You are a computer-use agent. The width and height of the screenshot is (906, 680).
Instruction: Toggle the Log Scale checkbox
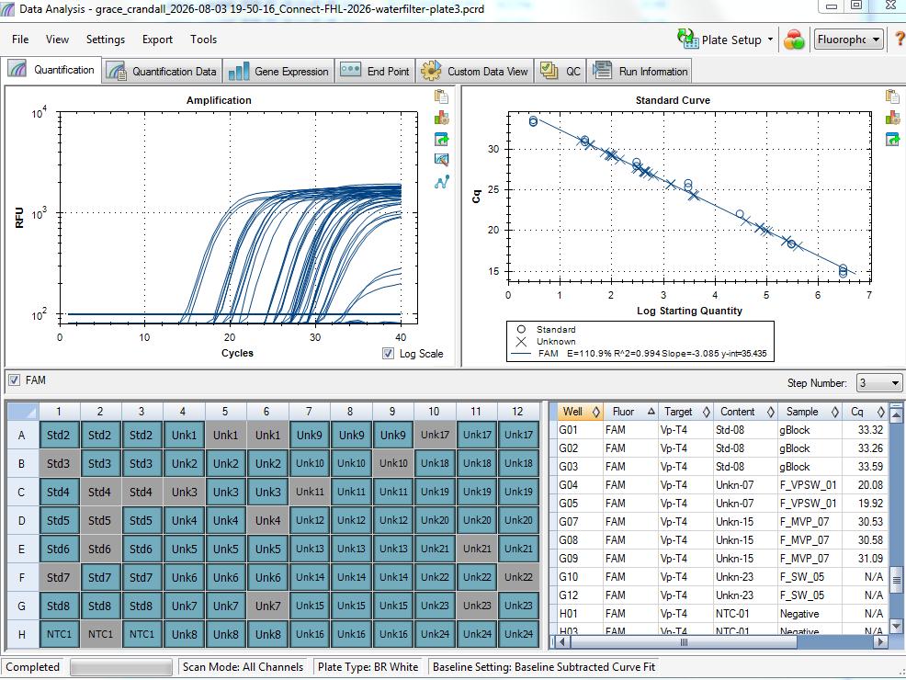coord(389,354)
